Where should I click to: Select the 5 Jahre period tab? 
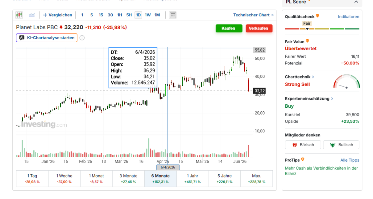pyautogui.click(x=224, y=179)
